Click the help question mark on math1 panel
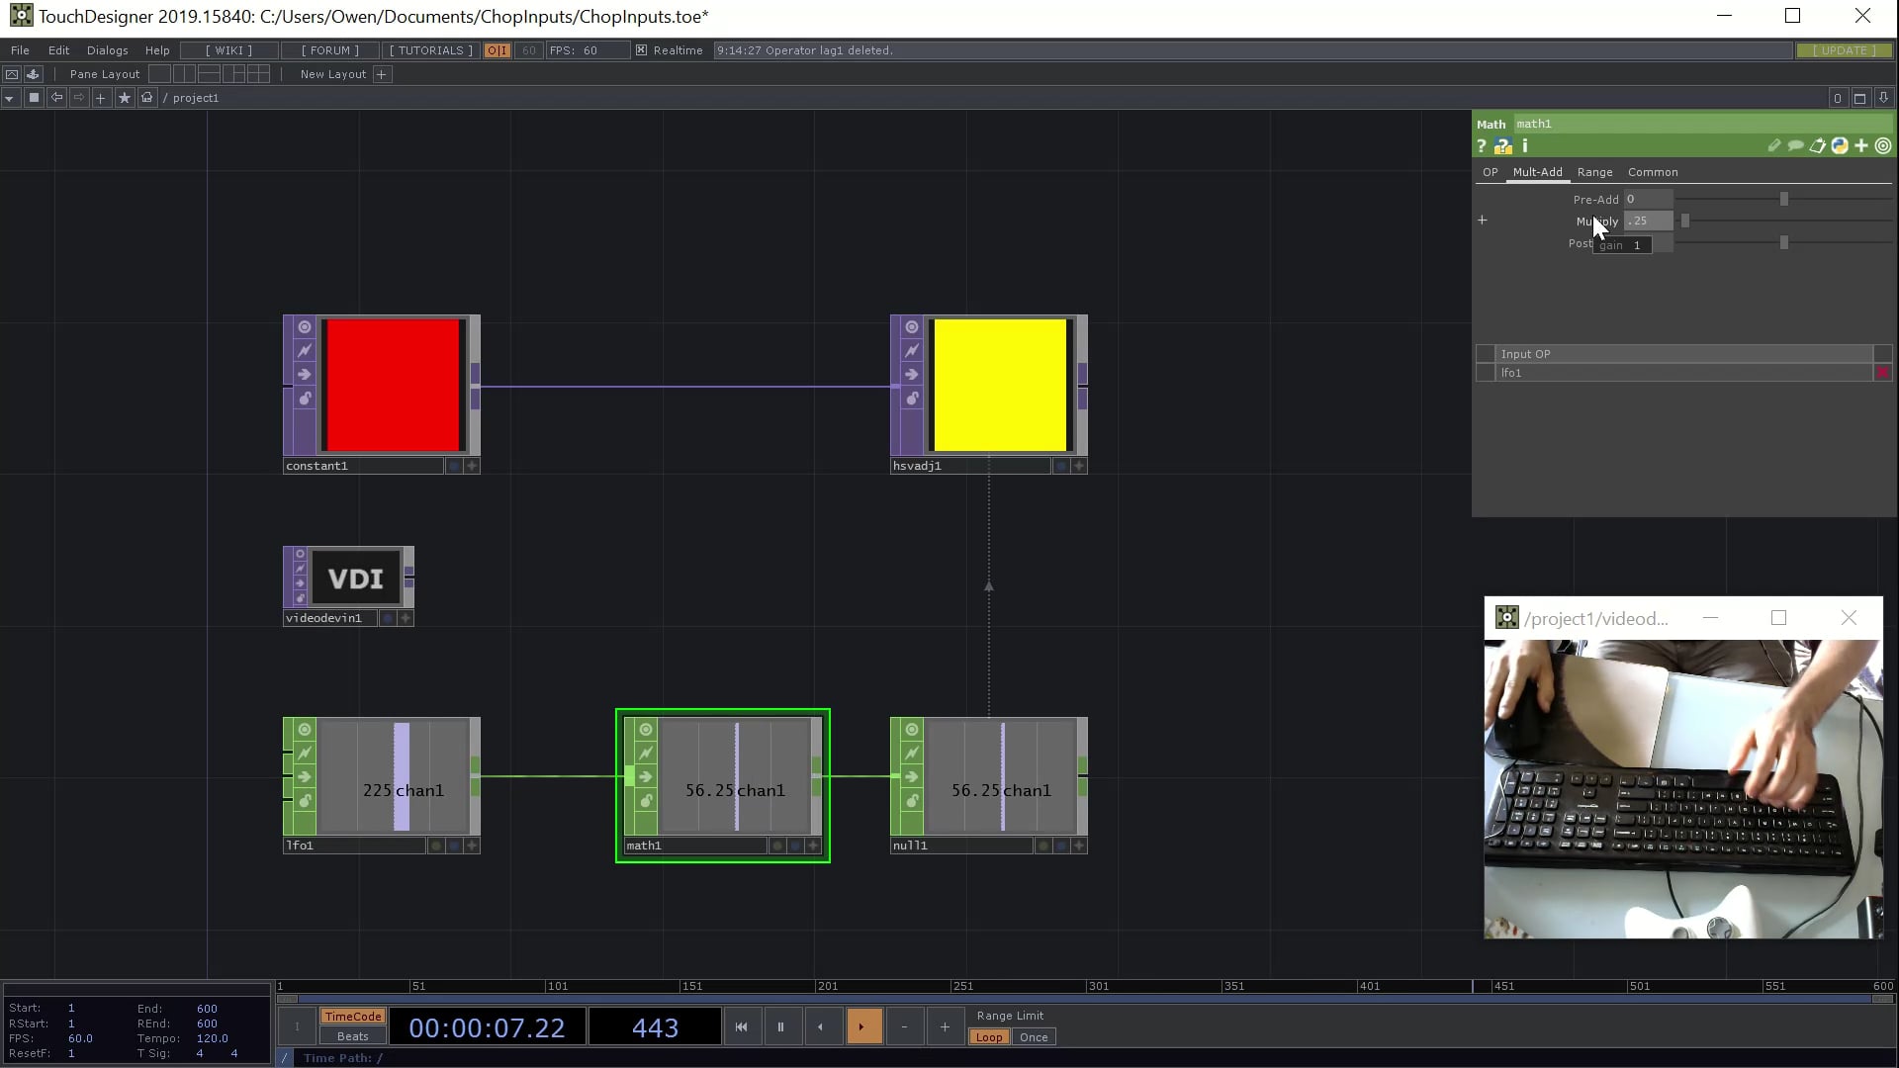1899x1068 pixels. (1482, 146)
